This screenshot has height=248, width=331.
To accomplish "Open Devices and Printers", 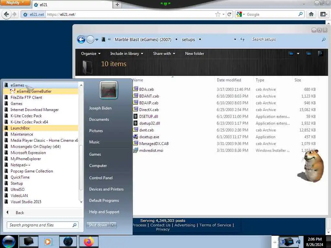I will (x=106, y=189).
